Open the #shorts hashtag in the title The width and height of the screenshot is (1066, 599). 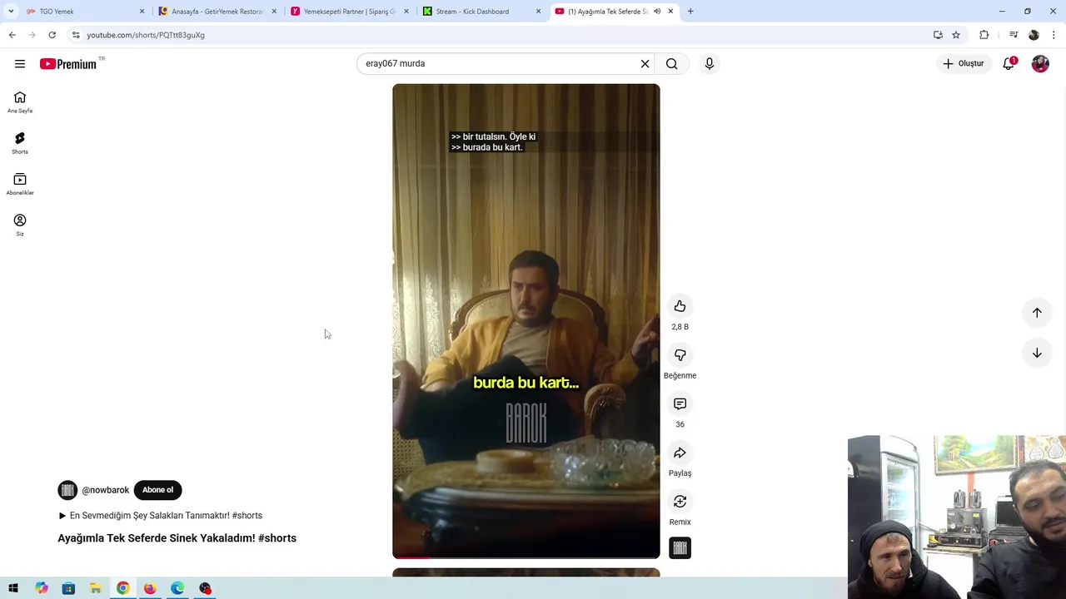click(277, 538)
